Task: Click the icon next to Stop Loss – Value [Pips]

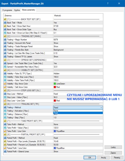Action: click(x=5, y=97)
